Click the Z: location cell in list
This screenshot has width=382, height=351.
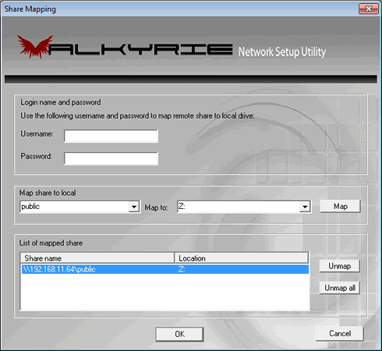pos(182,269)
